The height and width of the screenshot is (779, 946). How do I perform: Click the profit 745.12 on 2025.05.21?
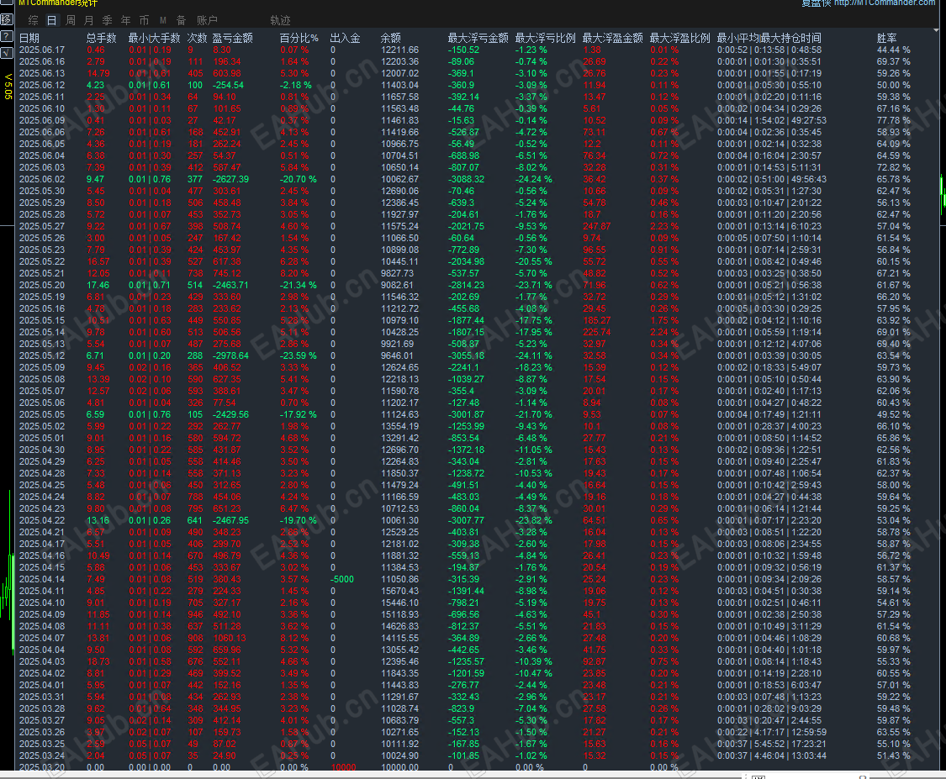tap(227, 273)
